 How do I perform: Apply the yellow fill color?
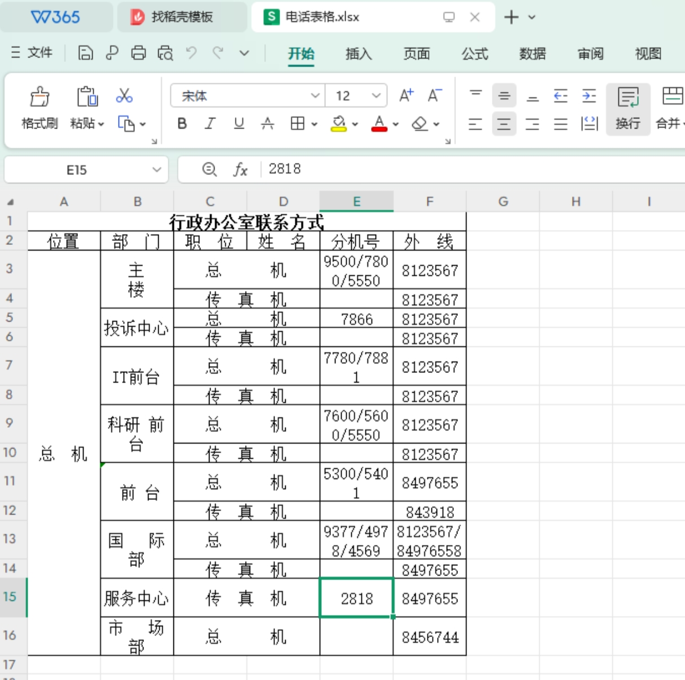click(339, 124)
